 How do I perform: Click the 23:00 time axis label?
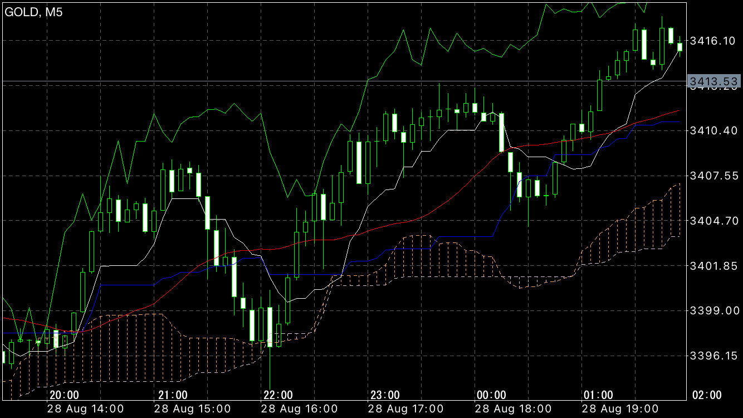(x=385, y=395)
